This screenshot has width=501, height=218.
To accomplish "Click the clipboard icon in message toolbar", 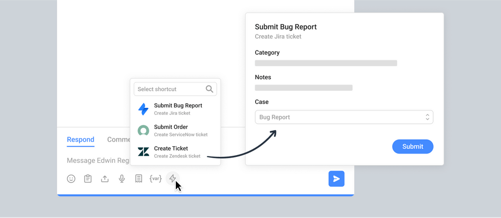I will pos(88,179).
